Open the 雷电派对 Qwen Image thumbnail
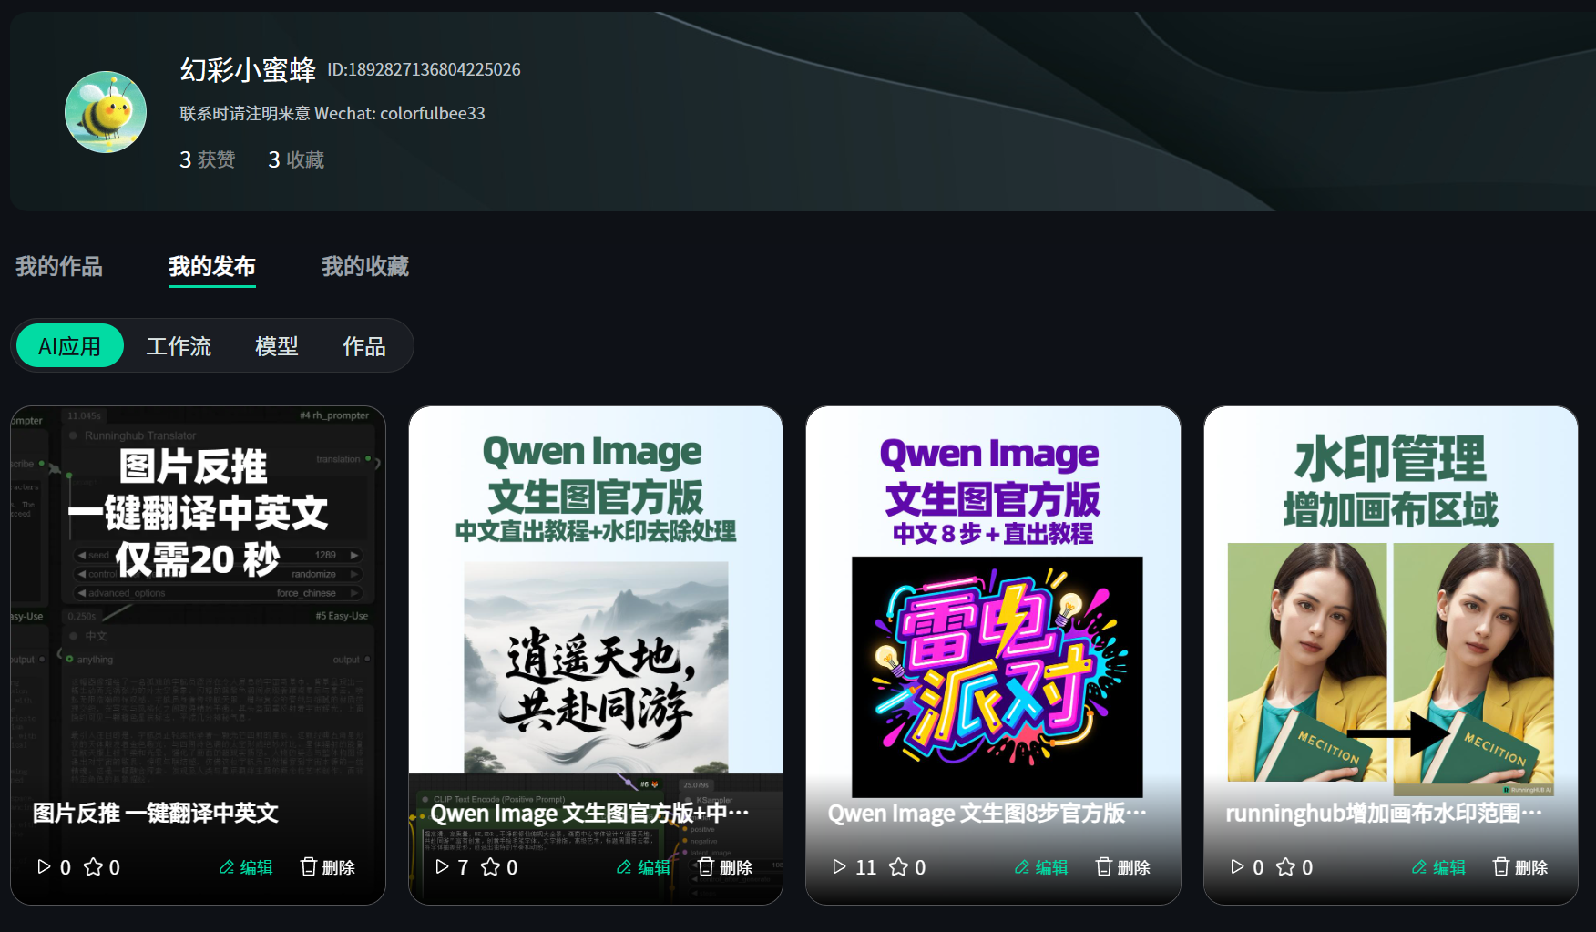 (x=996, y=674)
